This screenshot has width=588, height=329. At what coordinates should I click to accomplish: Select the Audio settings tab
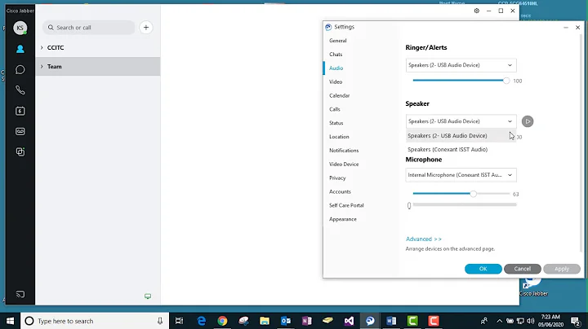[x=336, y=68]
